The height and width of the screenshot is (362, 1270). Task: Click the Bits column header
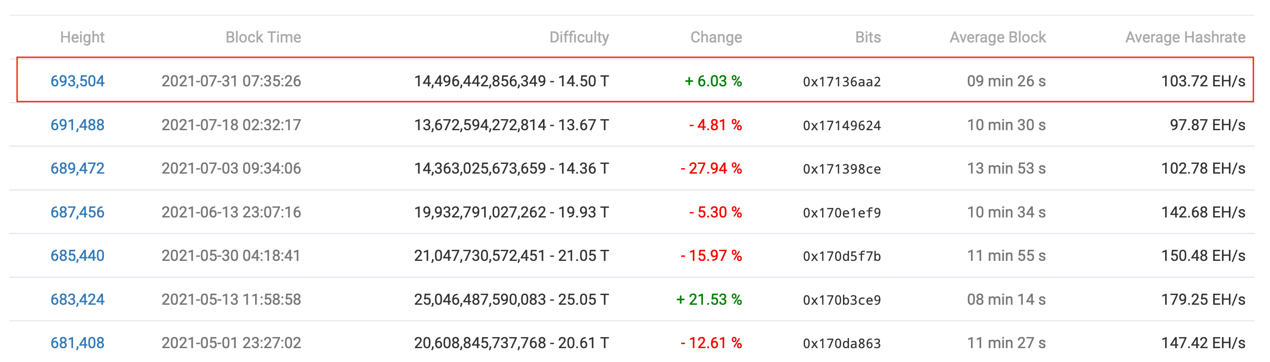(x=868, y=37)
